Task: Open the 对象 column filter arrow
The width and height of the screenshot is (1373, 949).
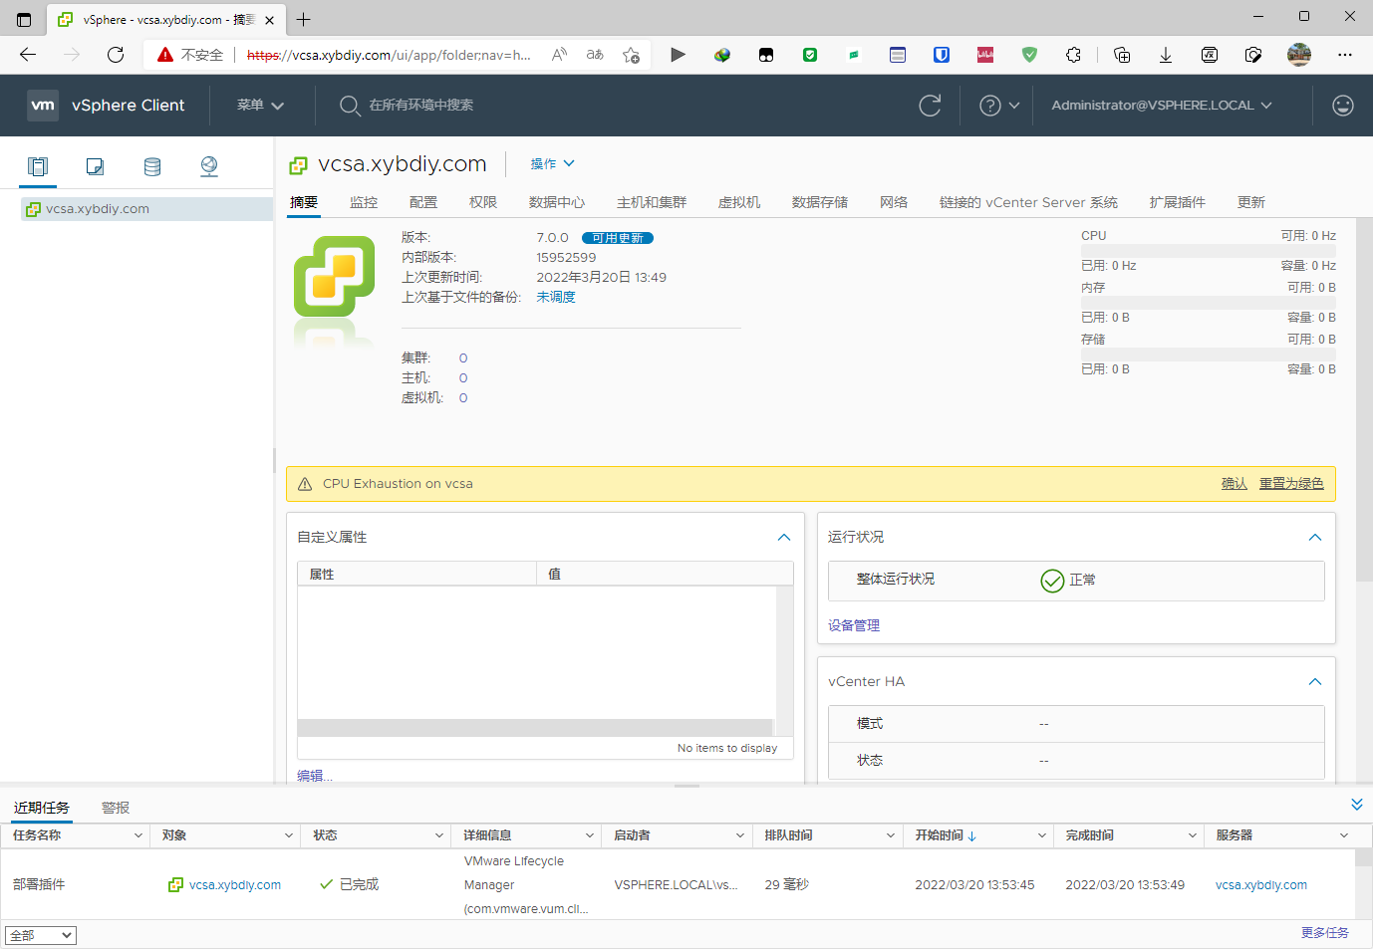Action: [289, 835]
